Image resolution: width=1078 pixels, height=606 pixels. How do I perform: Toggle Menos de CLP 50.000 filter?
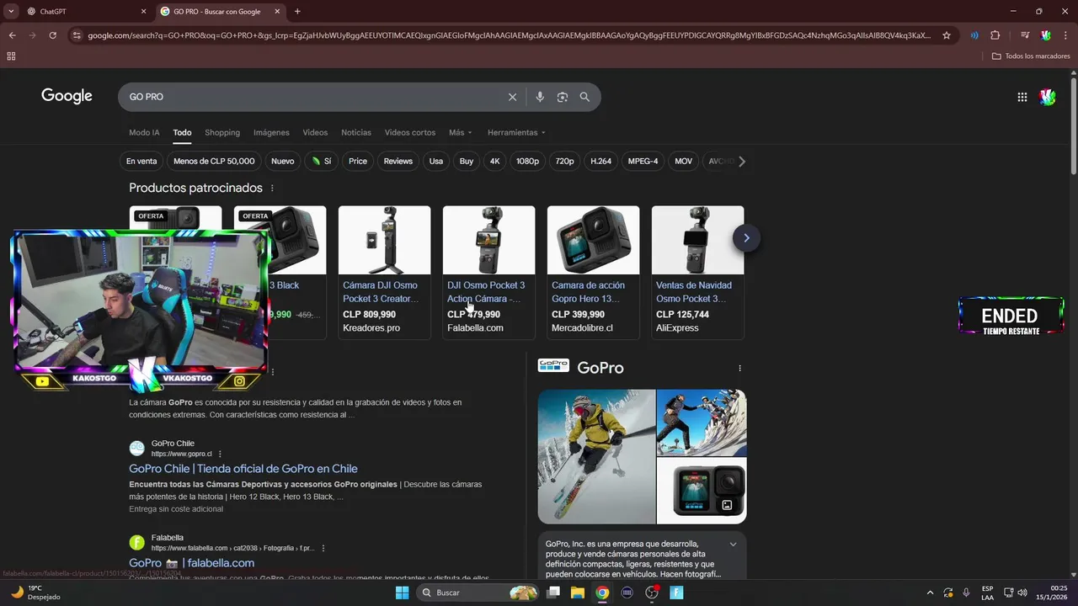click(214, 161)
